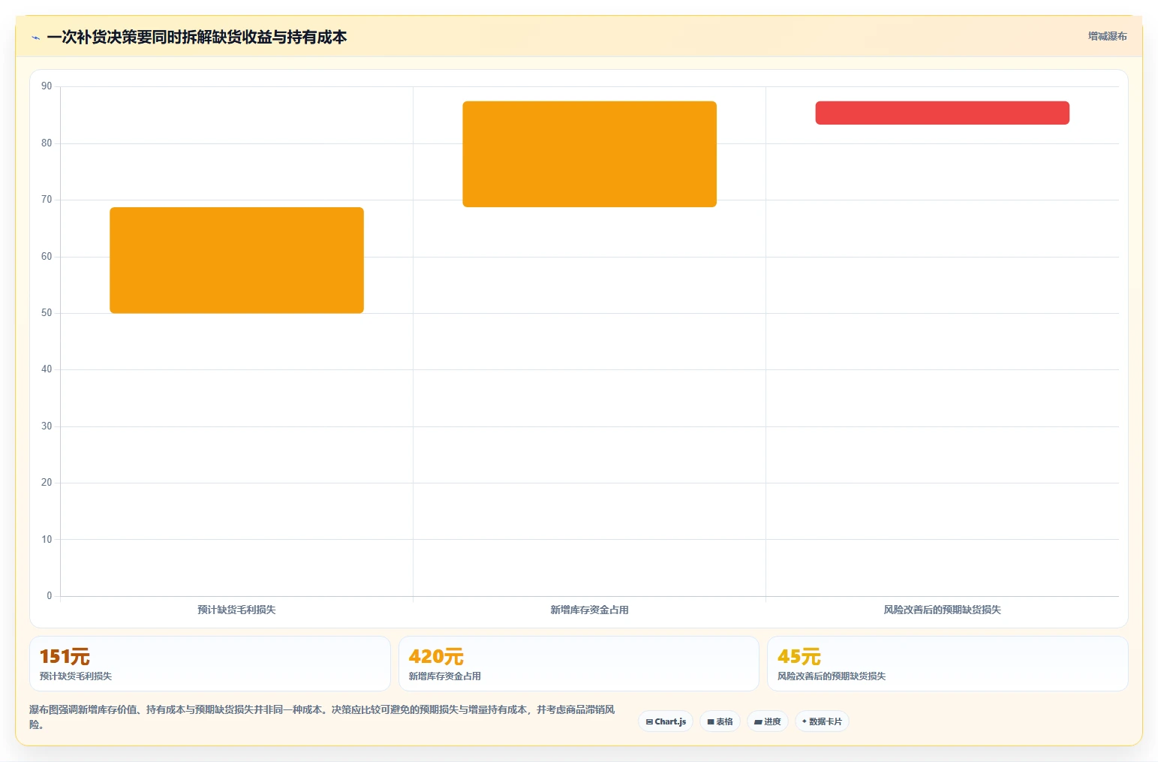Viewport: 1158px width, 762px height.
Task: Click the y-axis tick value 0
Action: pyautogui.click(x=50, y=596)
